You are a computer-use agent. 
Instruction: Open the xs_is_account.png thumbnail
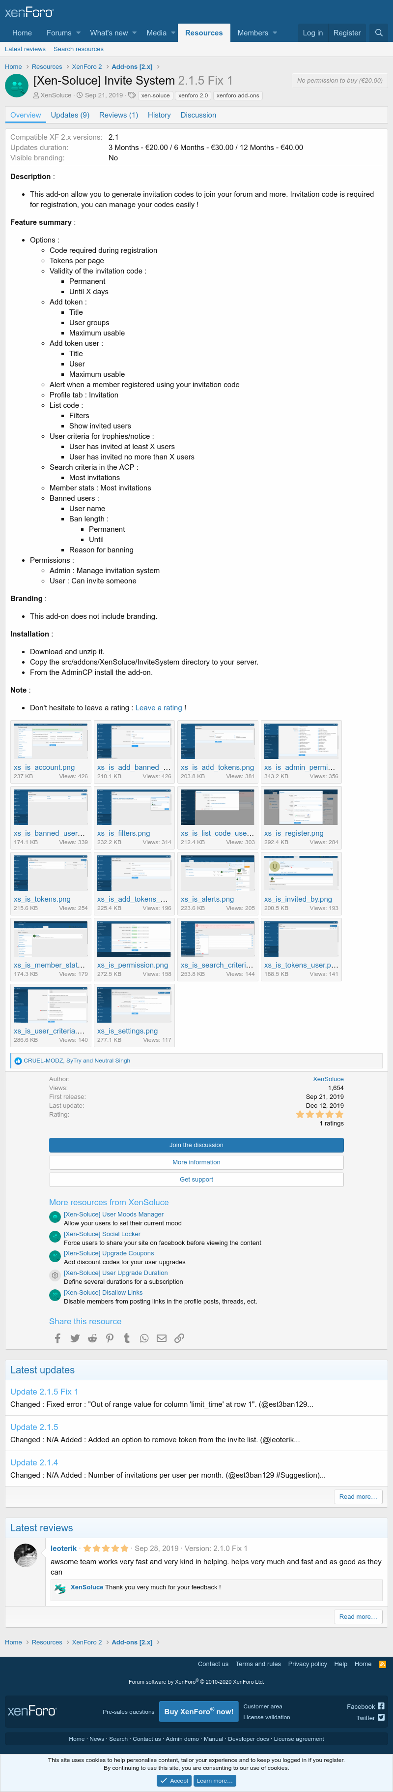51,742
